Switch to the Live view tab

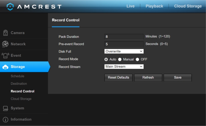130,6
